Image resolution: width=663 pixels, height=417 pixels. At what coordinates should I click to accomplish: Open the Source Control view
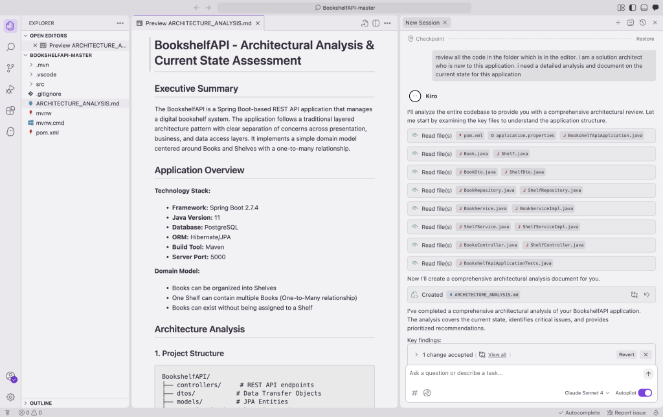9,67
